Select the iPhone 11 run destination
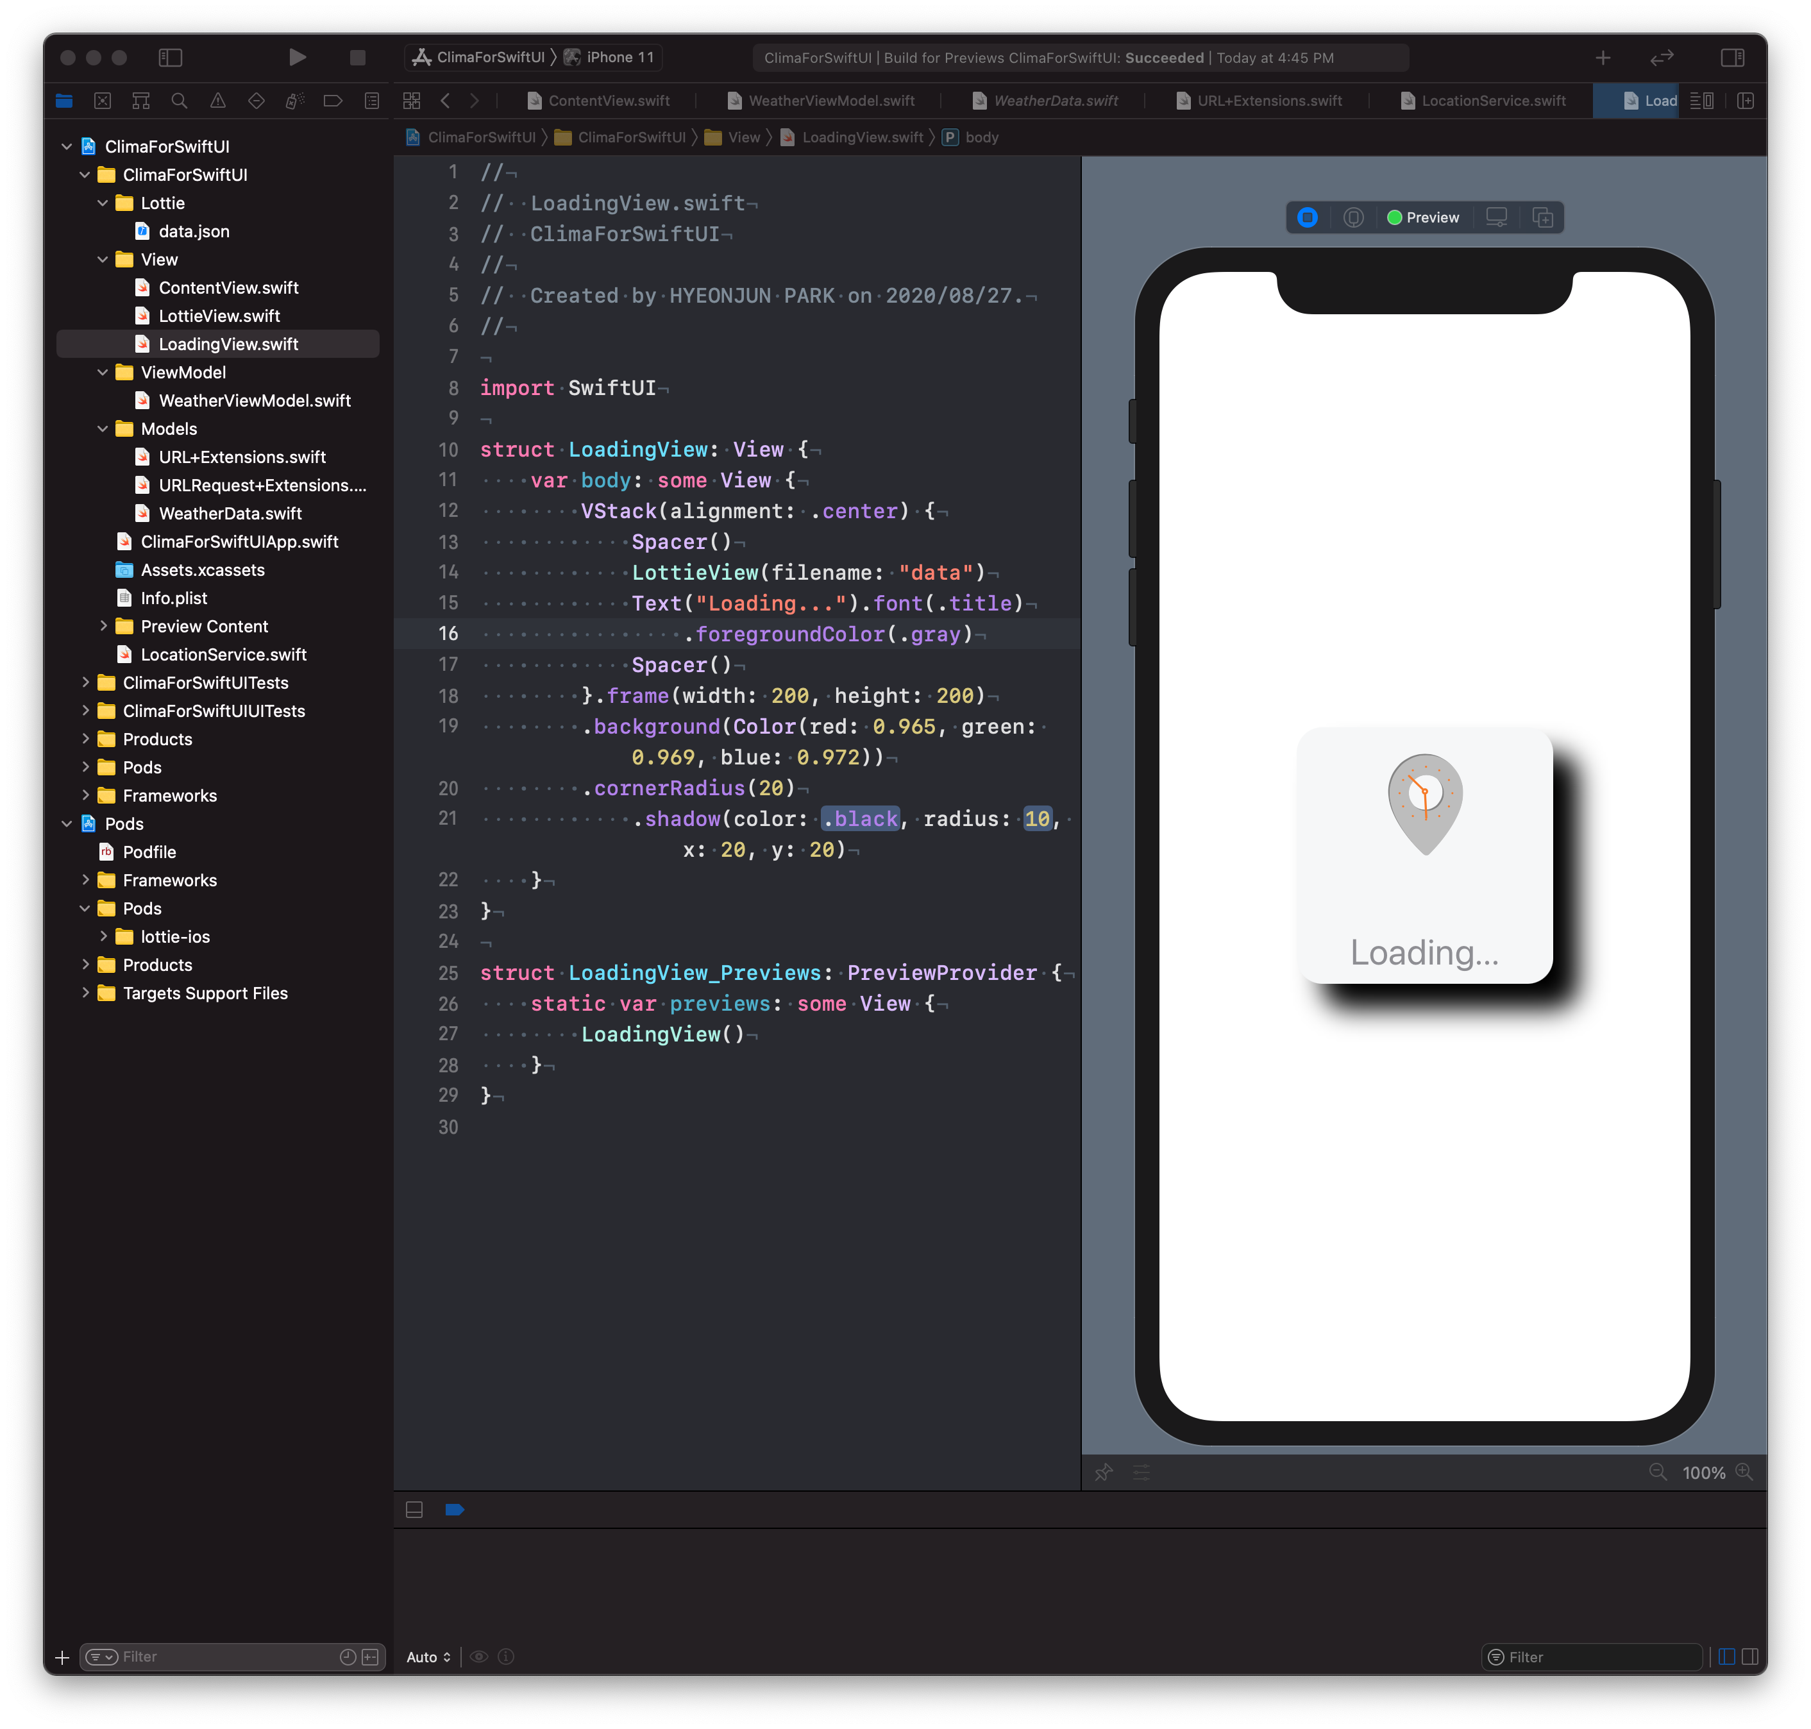1811x1729 pixels. click(x=619, y=57)
